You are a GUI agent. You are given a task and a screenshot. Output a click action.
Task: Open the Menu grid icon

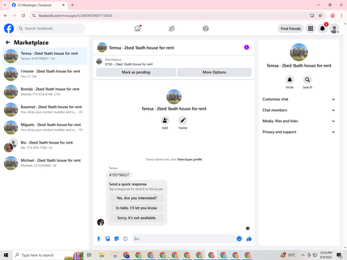(310, 28)
